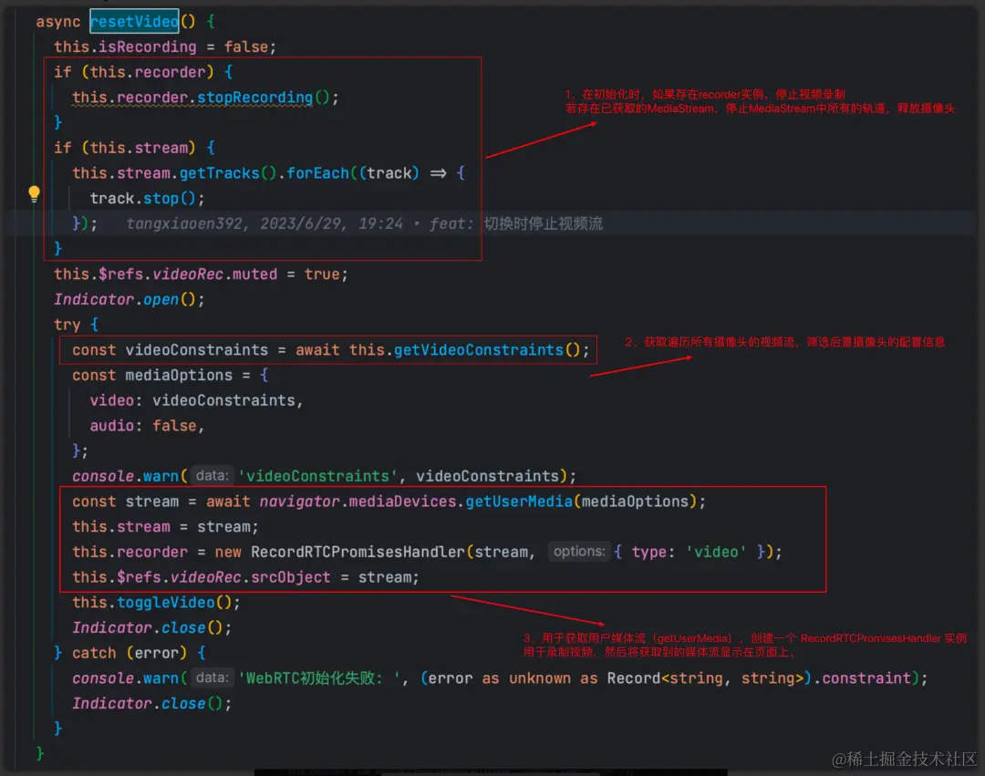Click the yellow lightbulb quick-fix icon
Image resolution: width=985 pixels, height=776 pixels.
tap(34, 194)
